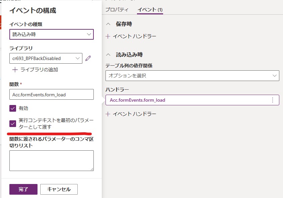This screenshot has height=198, width=283.
Task: Uncheck the 有効 checkbox
Action: 13,108
